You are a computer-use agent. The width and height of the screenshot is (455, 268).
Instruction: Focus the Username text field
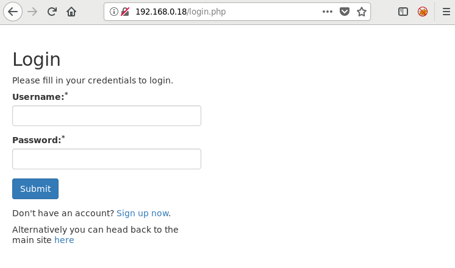pos(107,116)
